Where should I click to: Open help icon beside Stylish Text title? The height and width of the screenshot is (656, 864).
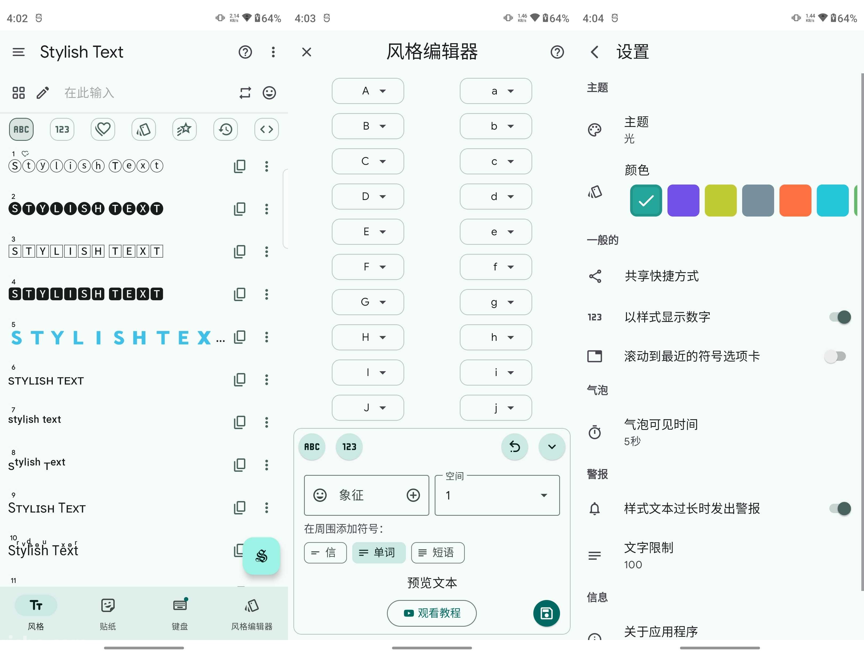pyautogui.click(x=245, y=52)
